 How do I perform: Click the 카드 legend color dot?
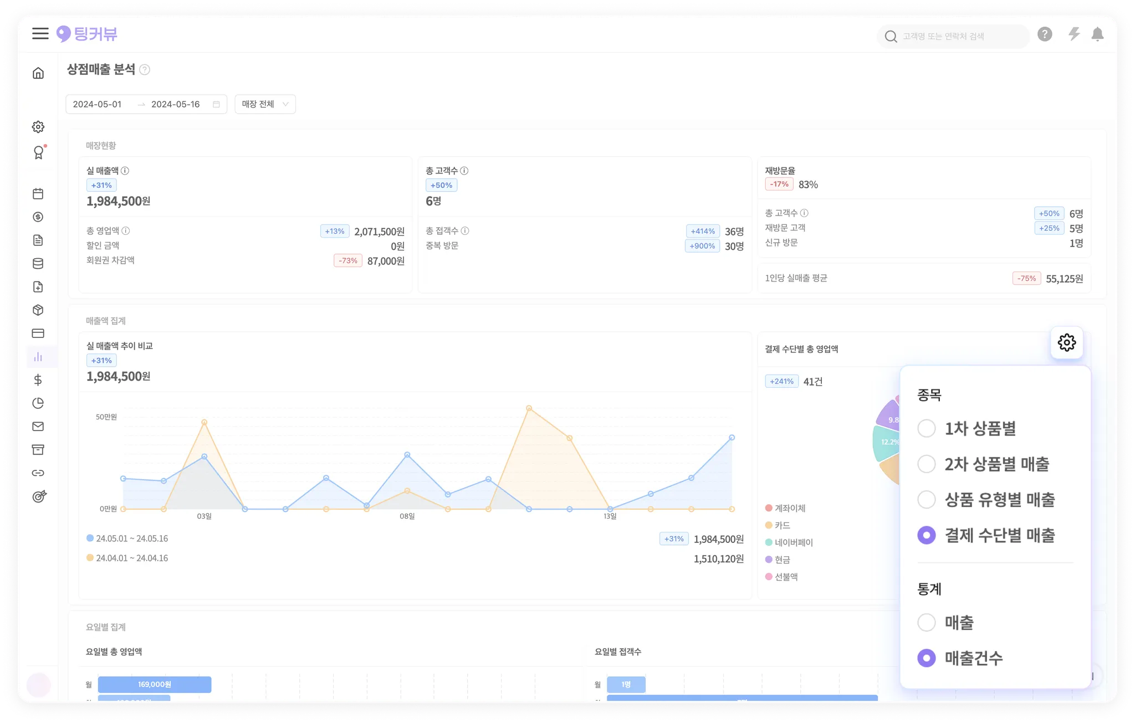[x=769, y=525]
